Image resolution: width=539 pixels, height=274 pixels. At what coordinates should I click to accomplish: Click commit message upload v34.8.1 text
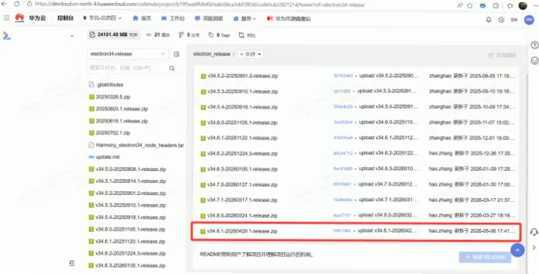[387, 231]
